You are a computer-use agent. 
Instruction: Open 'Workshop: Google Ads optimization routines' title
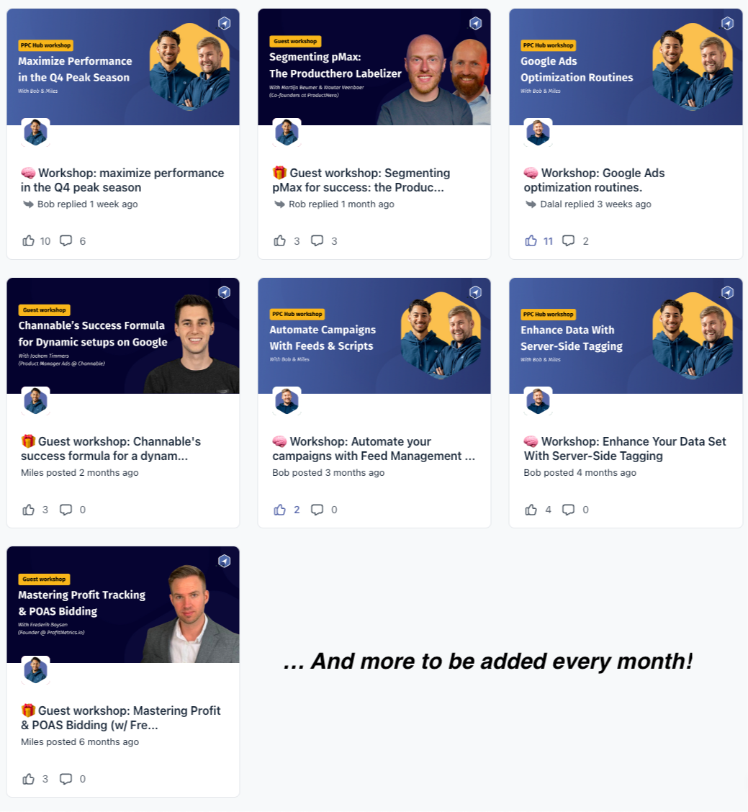[x=594, y=180]
